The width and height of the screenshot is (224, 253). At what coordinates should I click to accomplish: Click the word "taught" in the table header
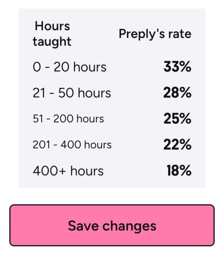click(x=52, y=42)
